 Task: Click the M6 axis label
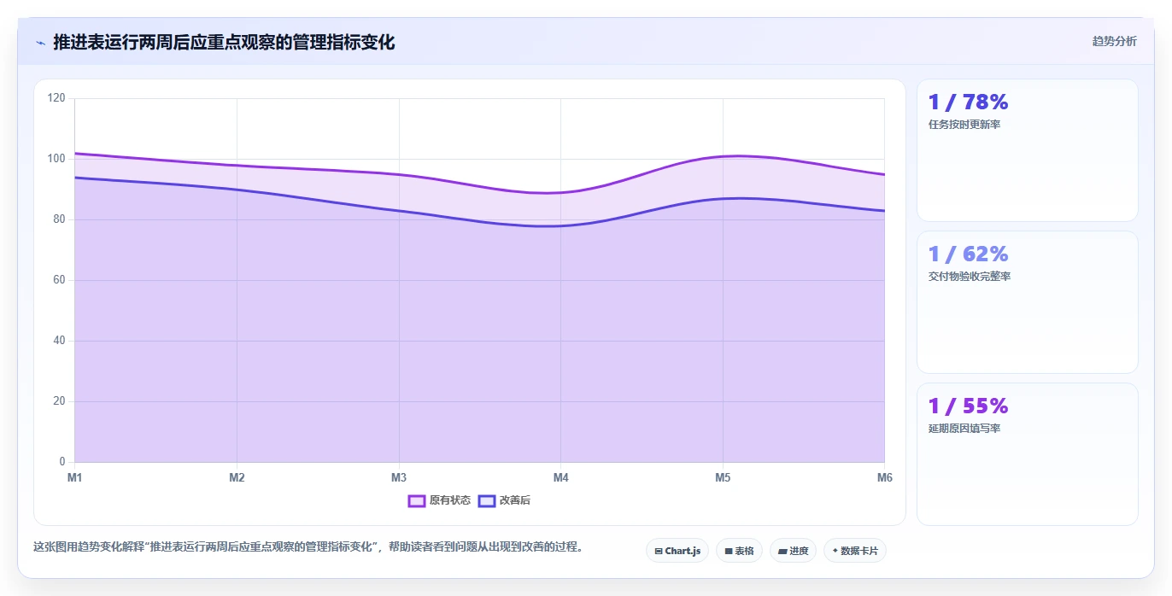[x=885, y=477]
